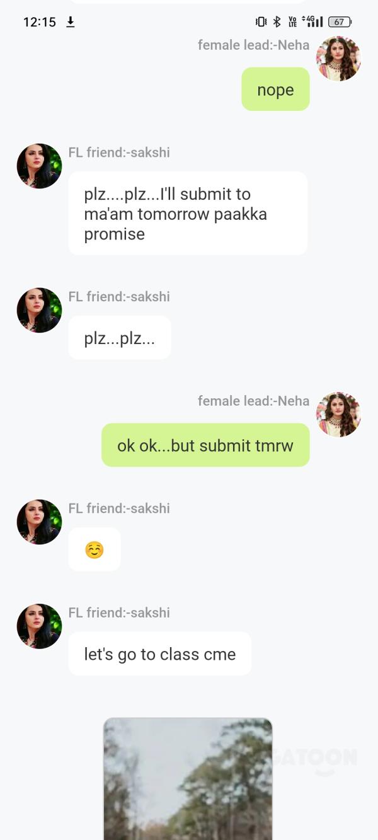
Task: Tap the 4G signal strength icon
Action: (x=312, y=22)
